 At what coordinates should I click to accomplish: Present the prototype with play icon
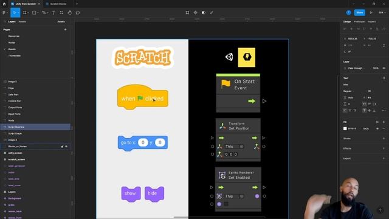coord(371,13)
